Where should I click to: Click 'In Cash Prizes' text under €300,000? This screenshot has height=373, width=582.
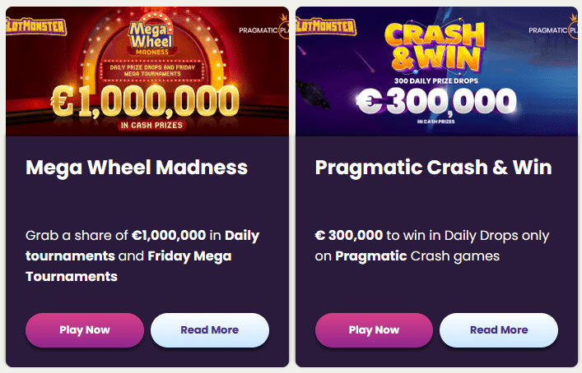437,122
